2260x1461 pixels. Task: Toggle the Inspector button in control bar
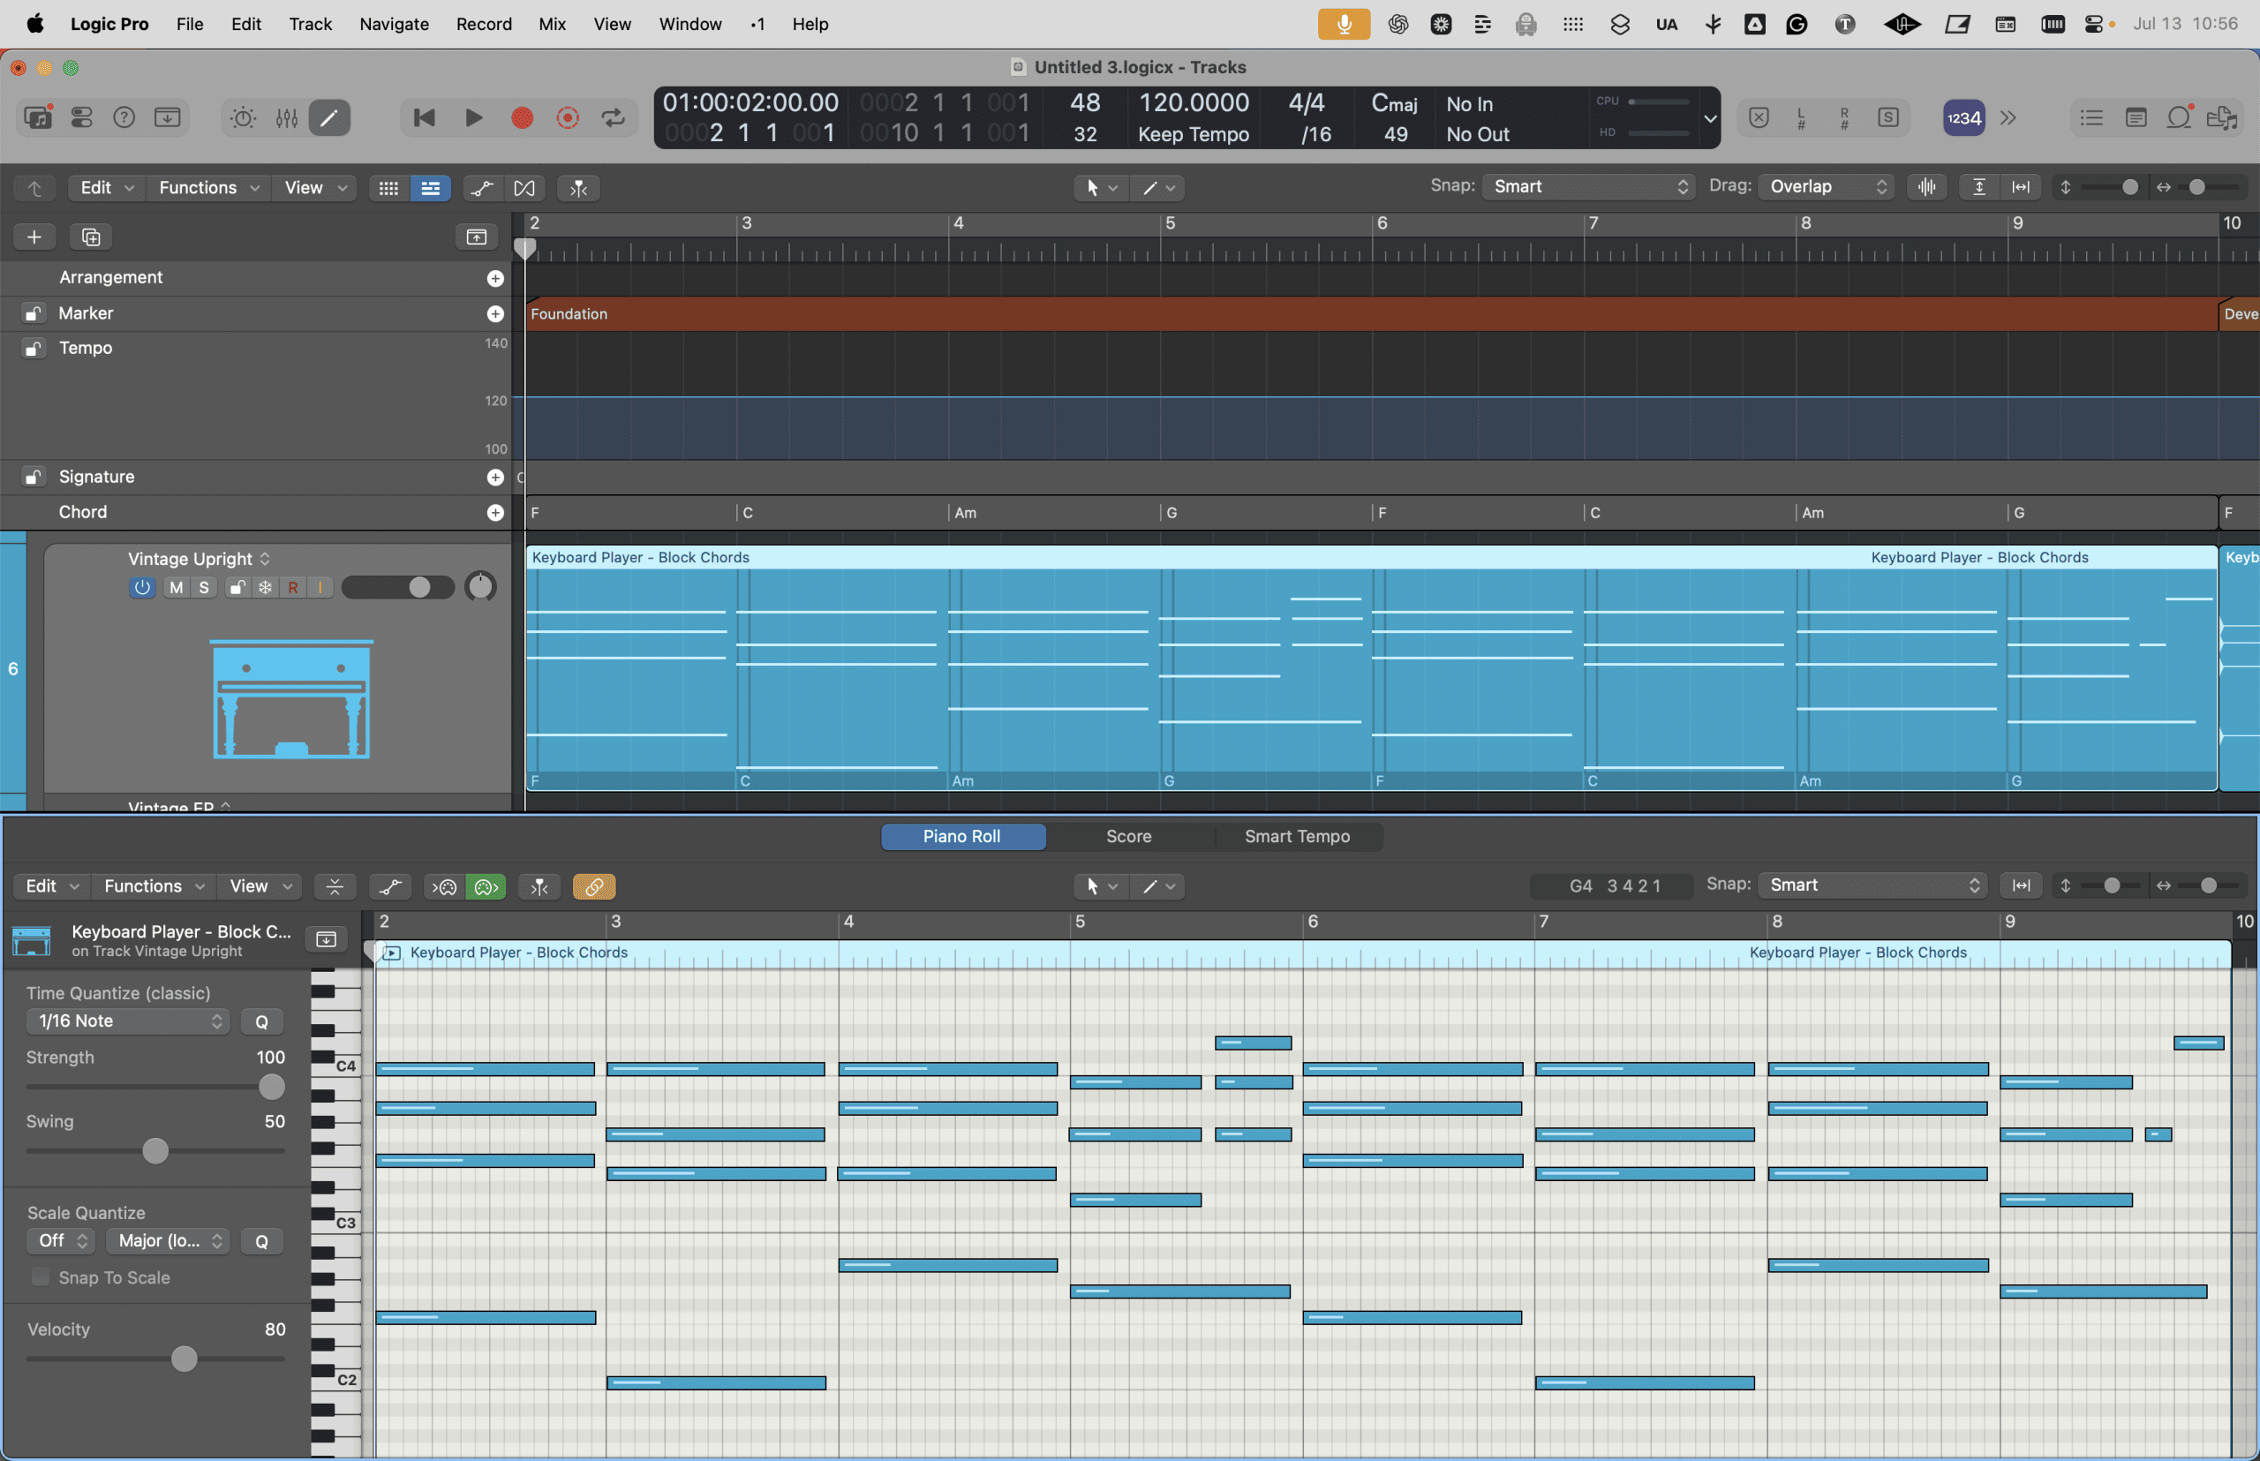(81, 117)
